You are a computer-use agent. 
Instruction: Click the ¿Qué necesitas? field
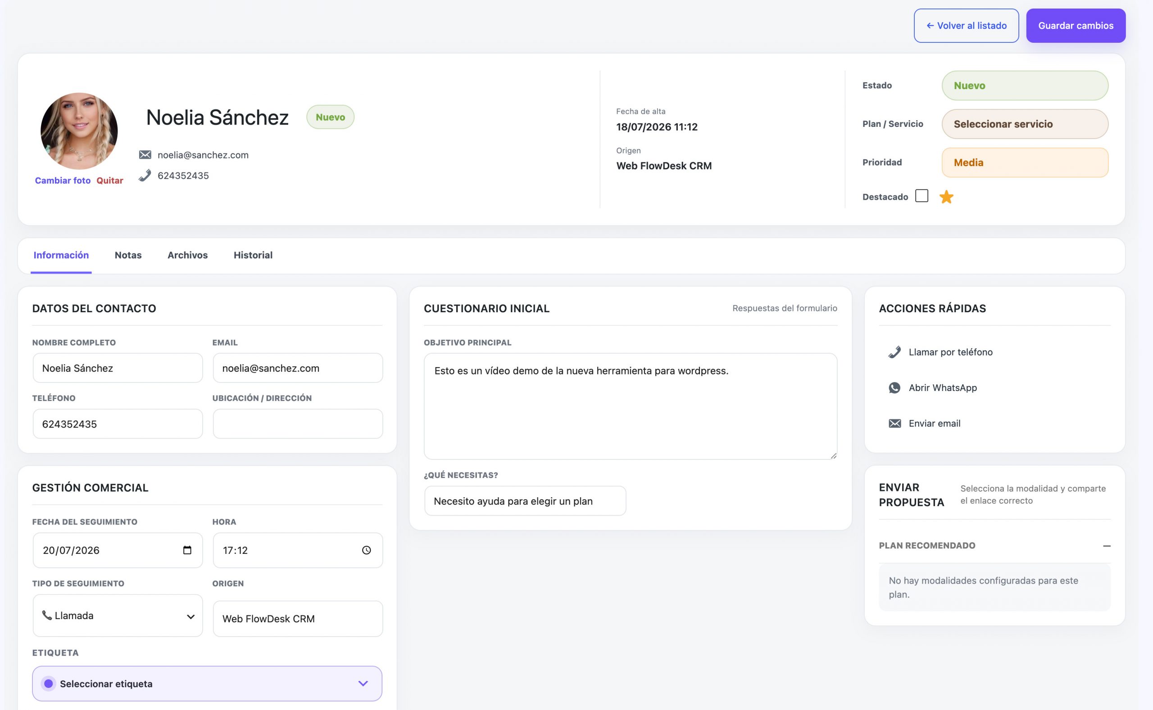[525, 501]
